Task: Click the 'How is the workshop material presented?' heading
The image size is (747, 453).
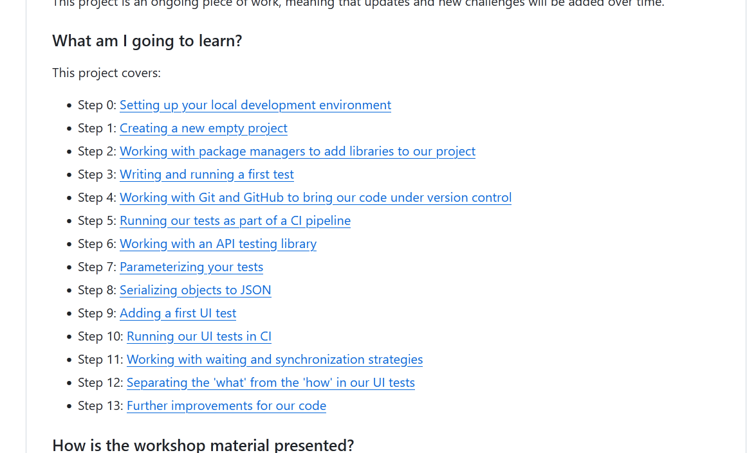Action: (x=203, y=445)
